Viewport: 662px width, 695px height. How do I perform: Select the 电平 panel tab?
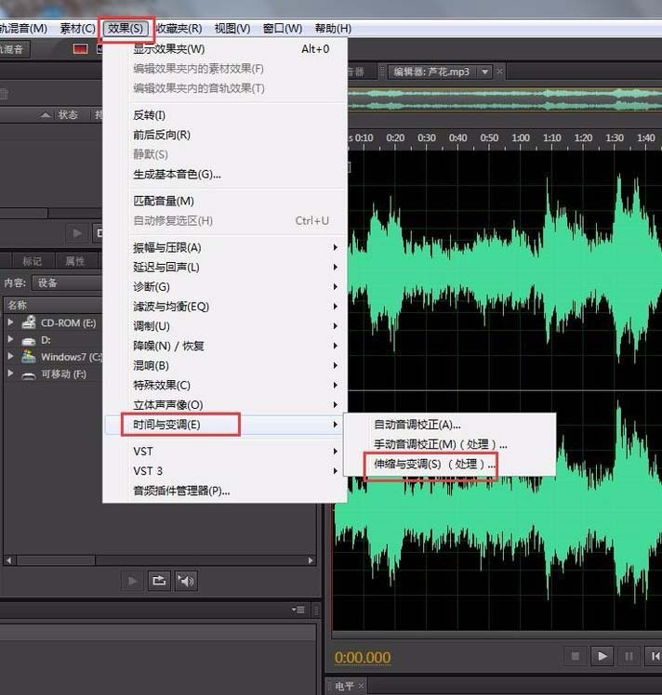pos(345,686)
